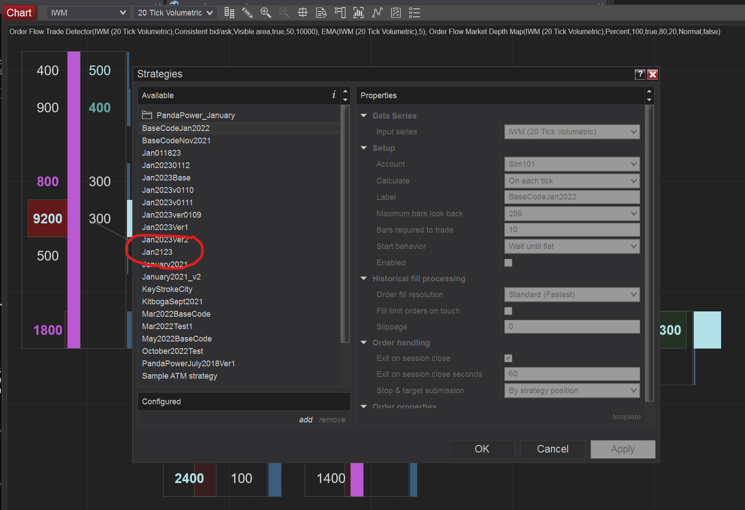The width and height of the screenshot is (745, 510).
Task: Click the help question mark button
Action: (640, 74)
